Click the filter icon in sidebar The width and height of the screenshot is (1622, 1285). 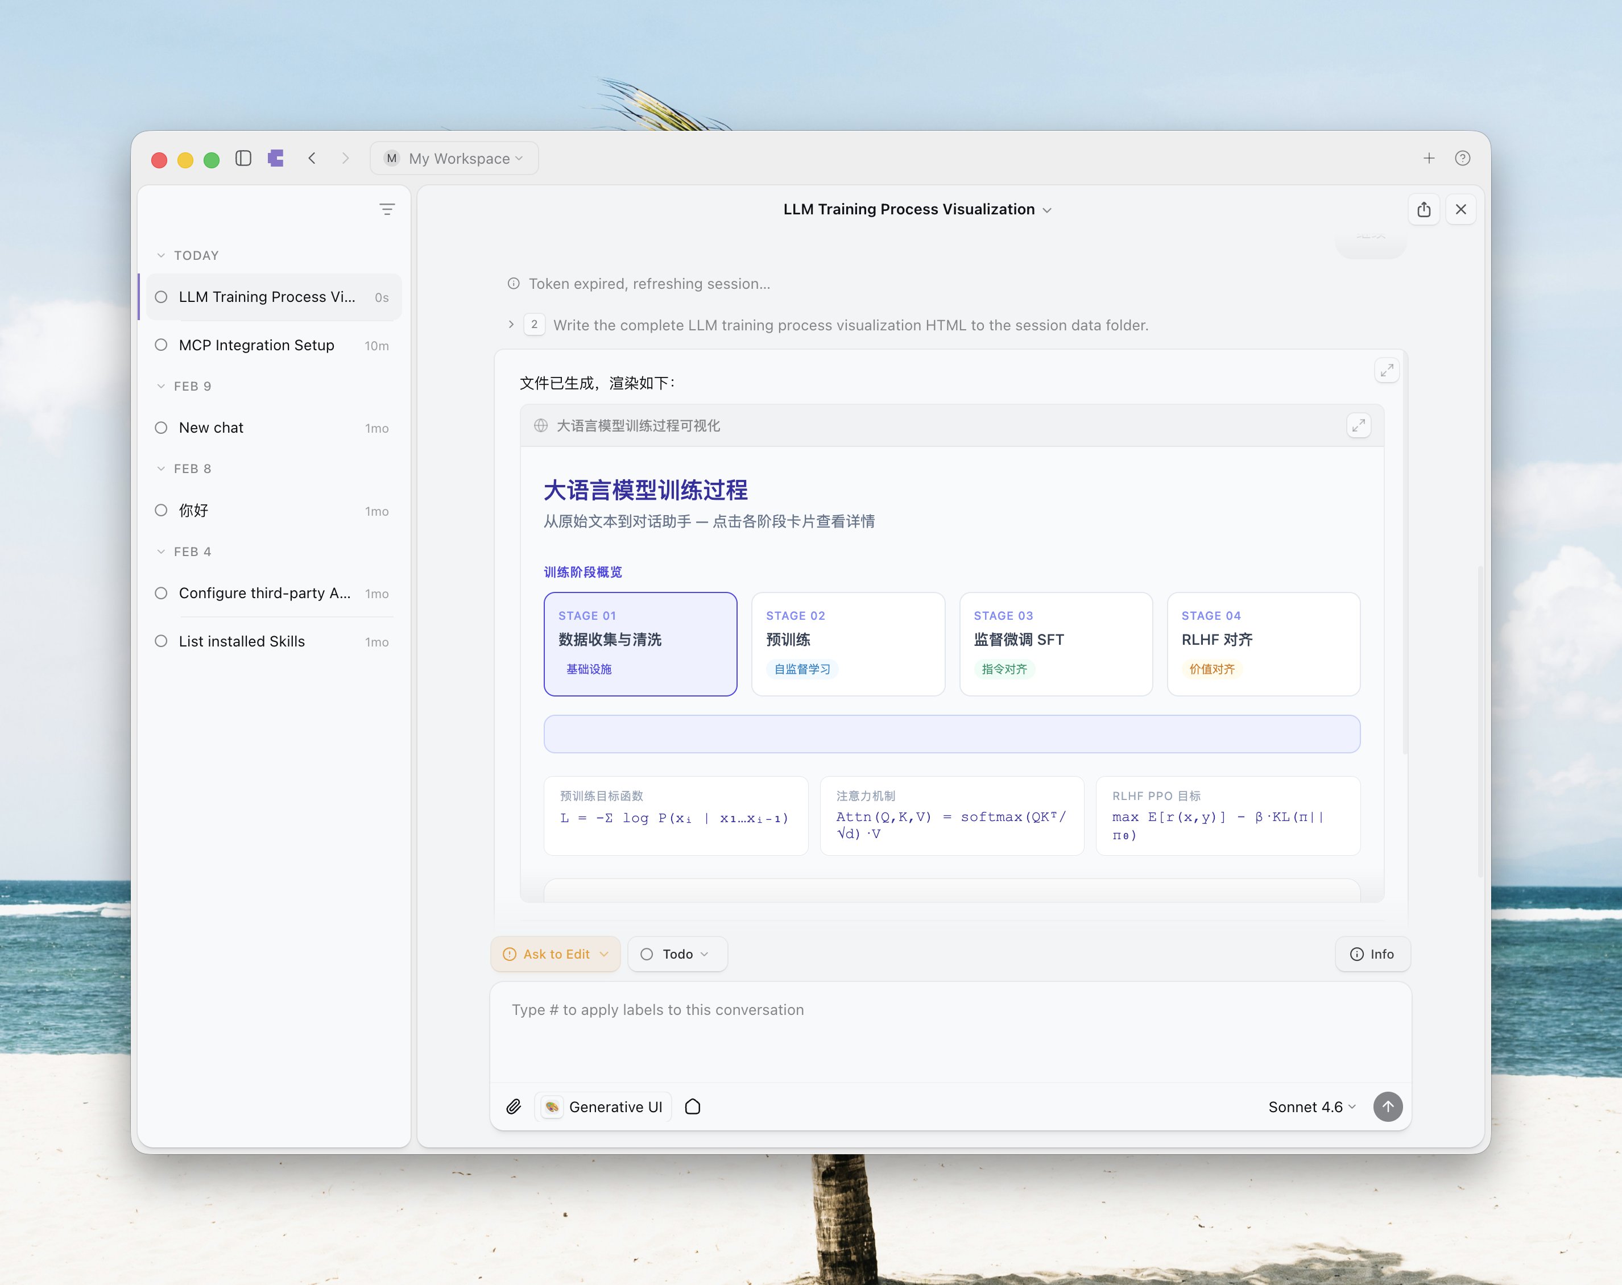(x=387, y=209)
